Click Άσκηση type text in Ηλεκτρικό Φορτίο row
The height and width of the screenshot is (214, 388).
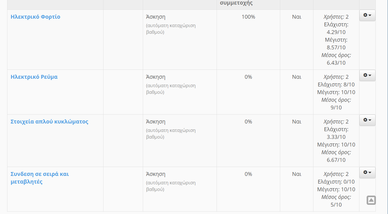156,17
